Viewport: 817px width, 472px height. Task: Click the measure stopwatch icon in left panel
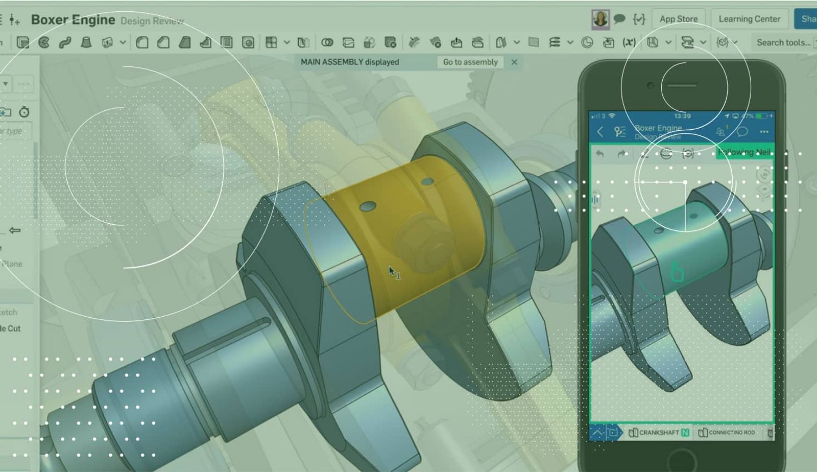(x=24, y=112)
